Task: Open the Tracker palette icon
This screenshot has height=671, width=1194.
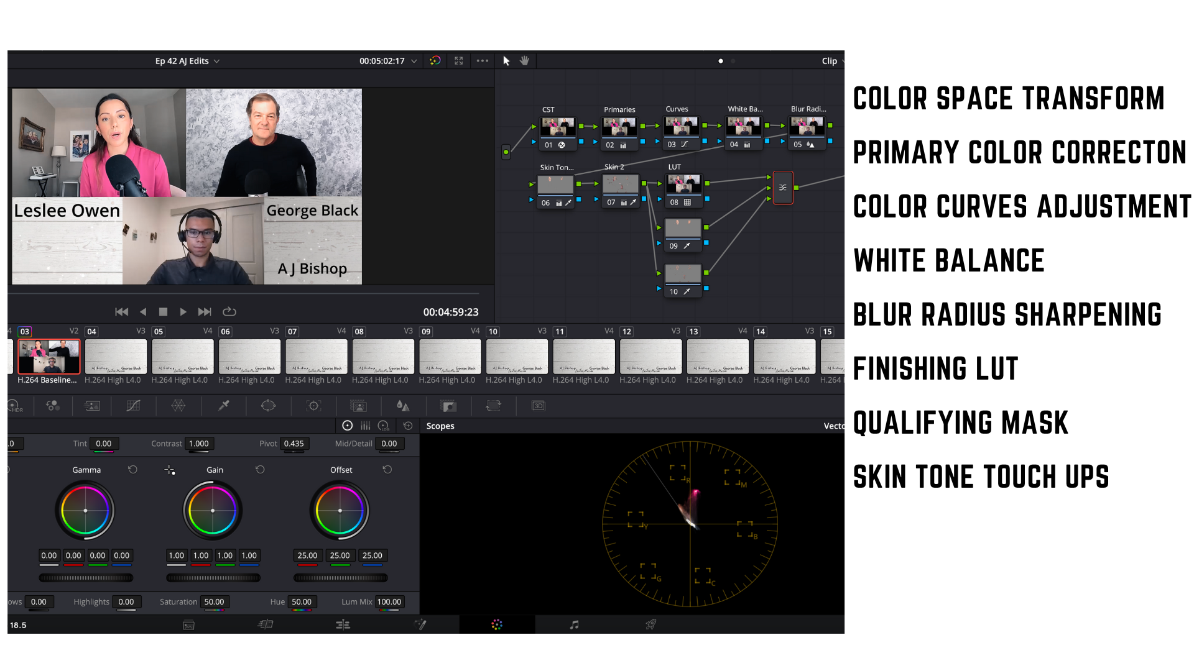Action: pyautogui.click(x=314, y=406)
